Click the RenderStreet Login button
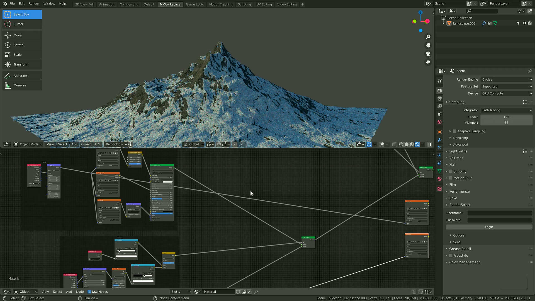This screenshot has height=301, width=535. pos(489,227)
